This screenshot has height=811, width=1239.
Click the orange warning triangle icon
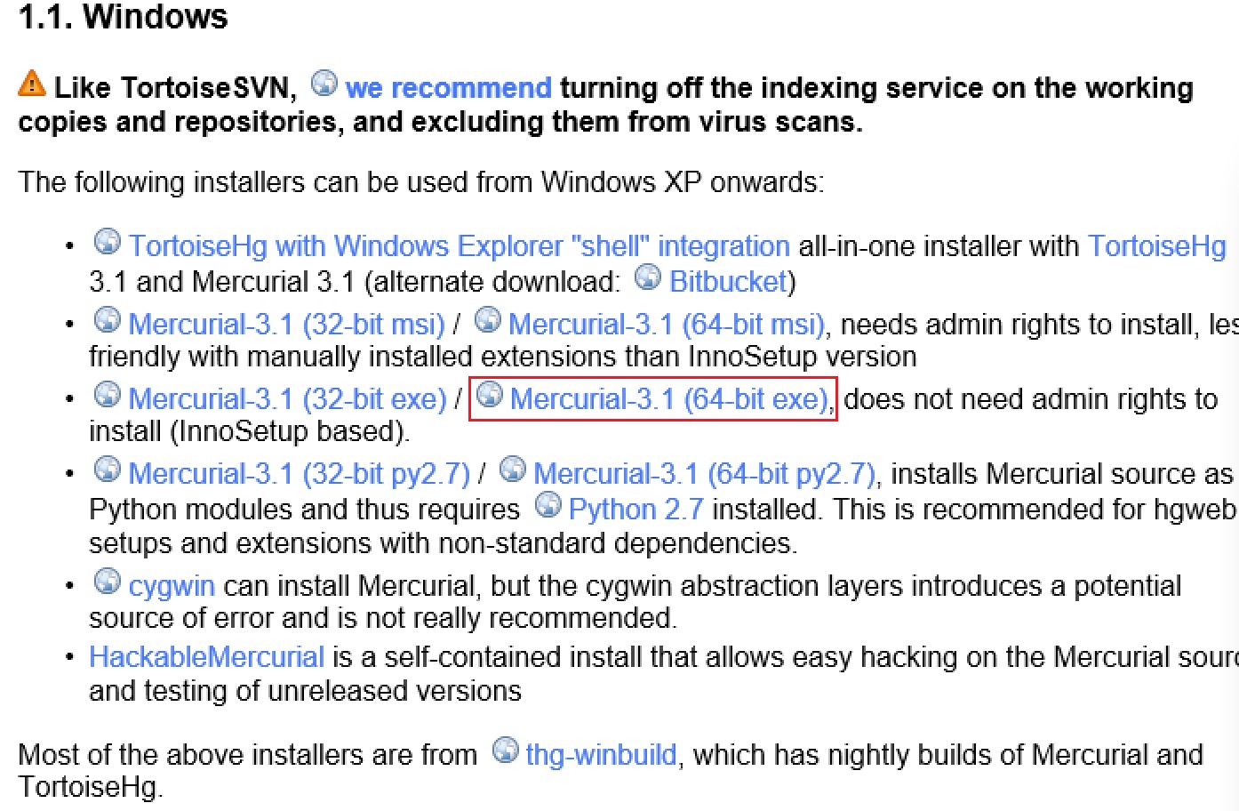click(x=31, y=84)
